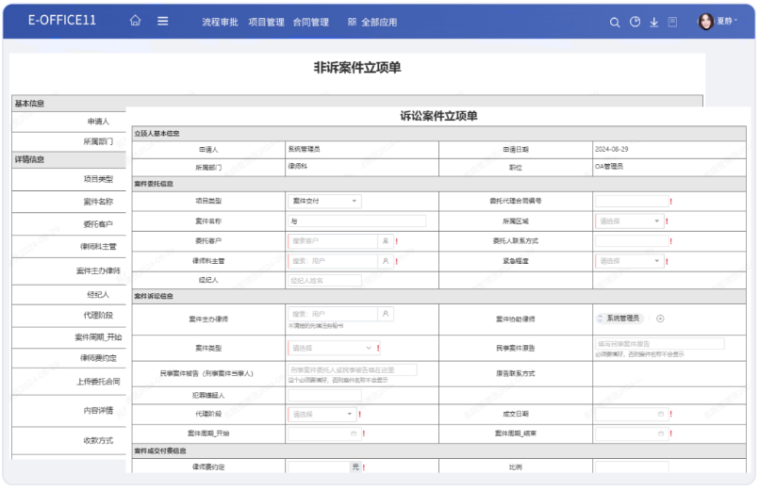Click the download arrow icon in header
759x491 pixels.
[654, 22]
